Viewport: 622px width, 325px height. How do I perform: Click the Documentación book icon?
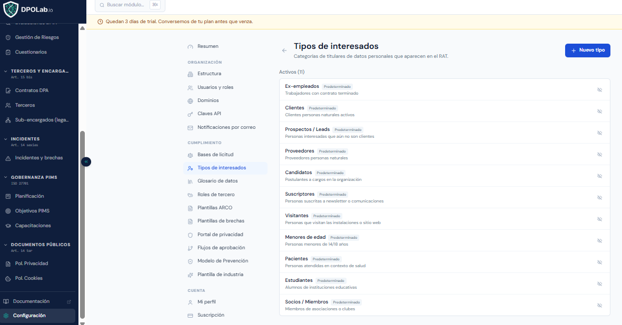tap(6, 301)
